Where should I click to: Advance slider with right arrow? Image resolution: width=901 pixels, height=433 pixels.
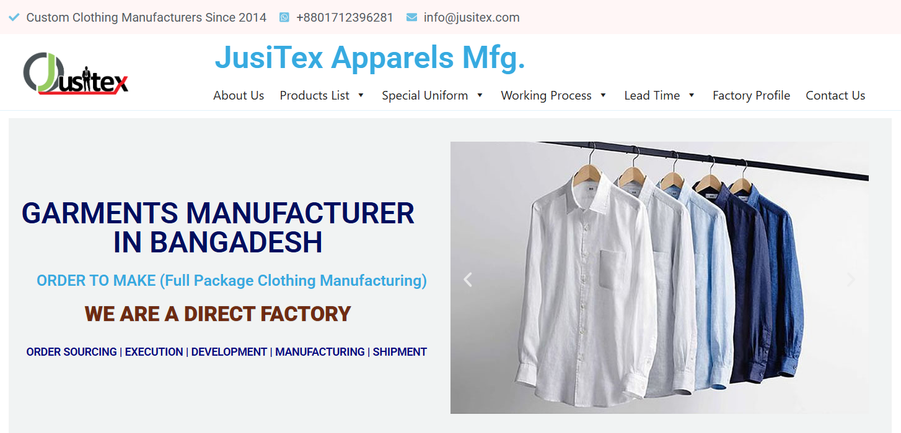click(x=851, y=280)
